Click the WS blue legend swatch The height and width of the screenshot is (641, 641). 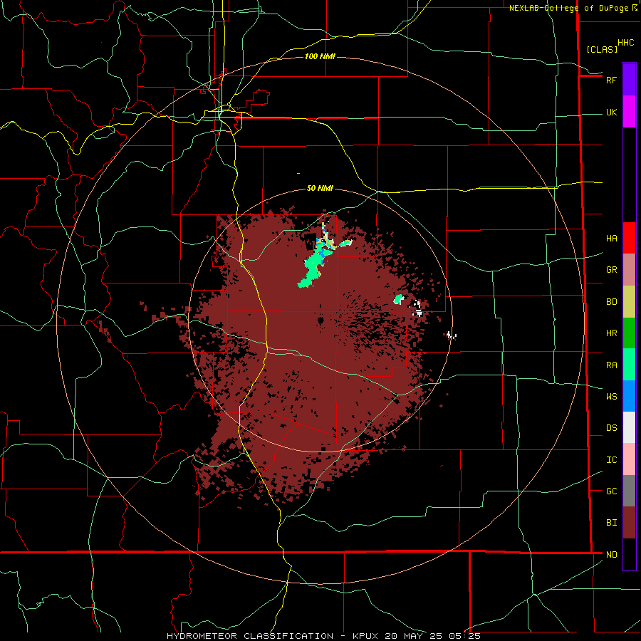629,396
